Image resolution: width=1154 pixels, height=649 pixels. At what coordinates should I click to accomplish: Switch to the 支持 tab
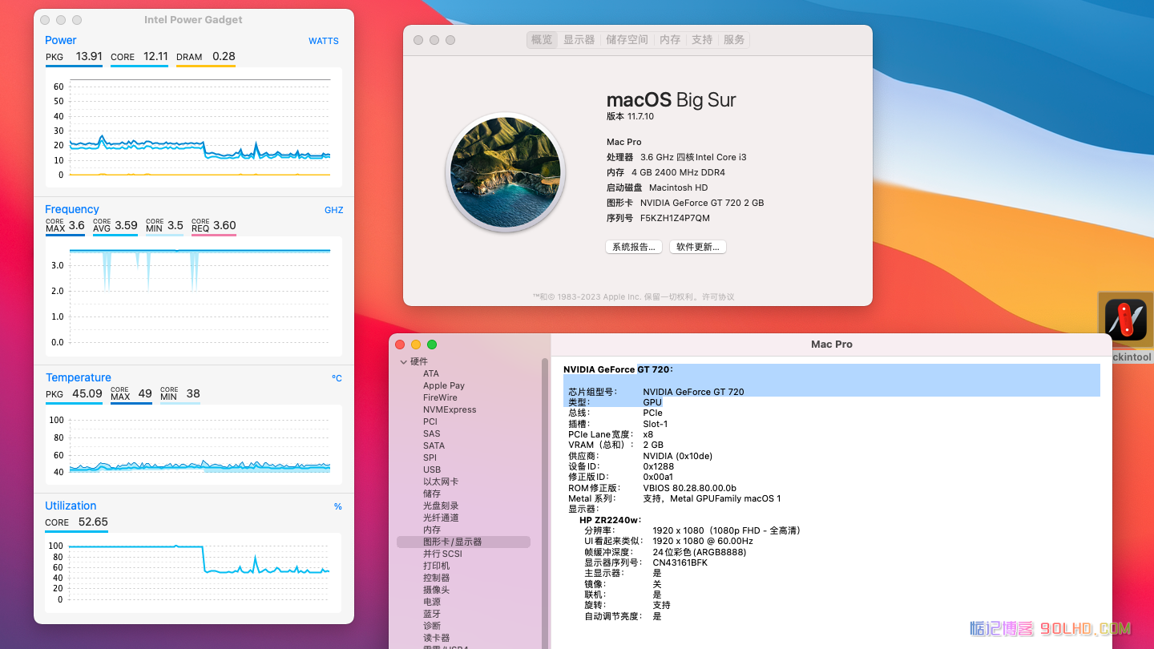pyautogui.click(x=702, y=39)
